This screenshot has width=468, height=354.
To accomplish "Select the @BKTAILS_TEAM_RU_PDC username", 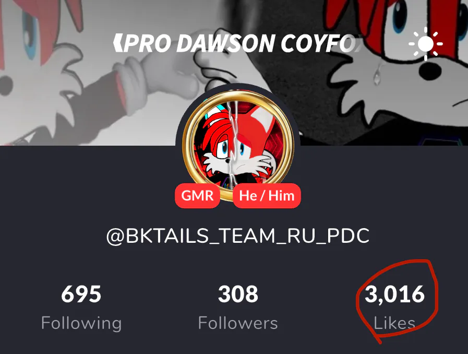I will 238,236.
